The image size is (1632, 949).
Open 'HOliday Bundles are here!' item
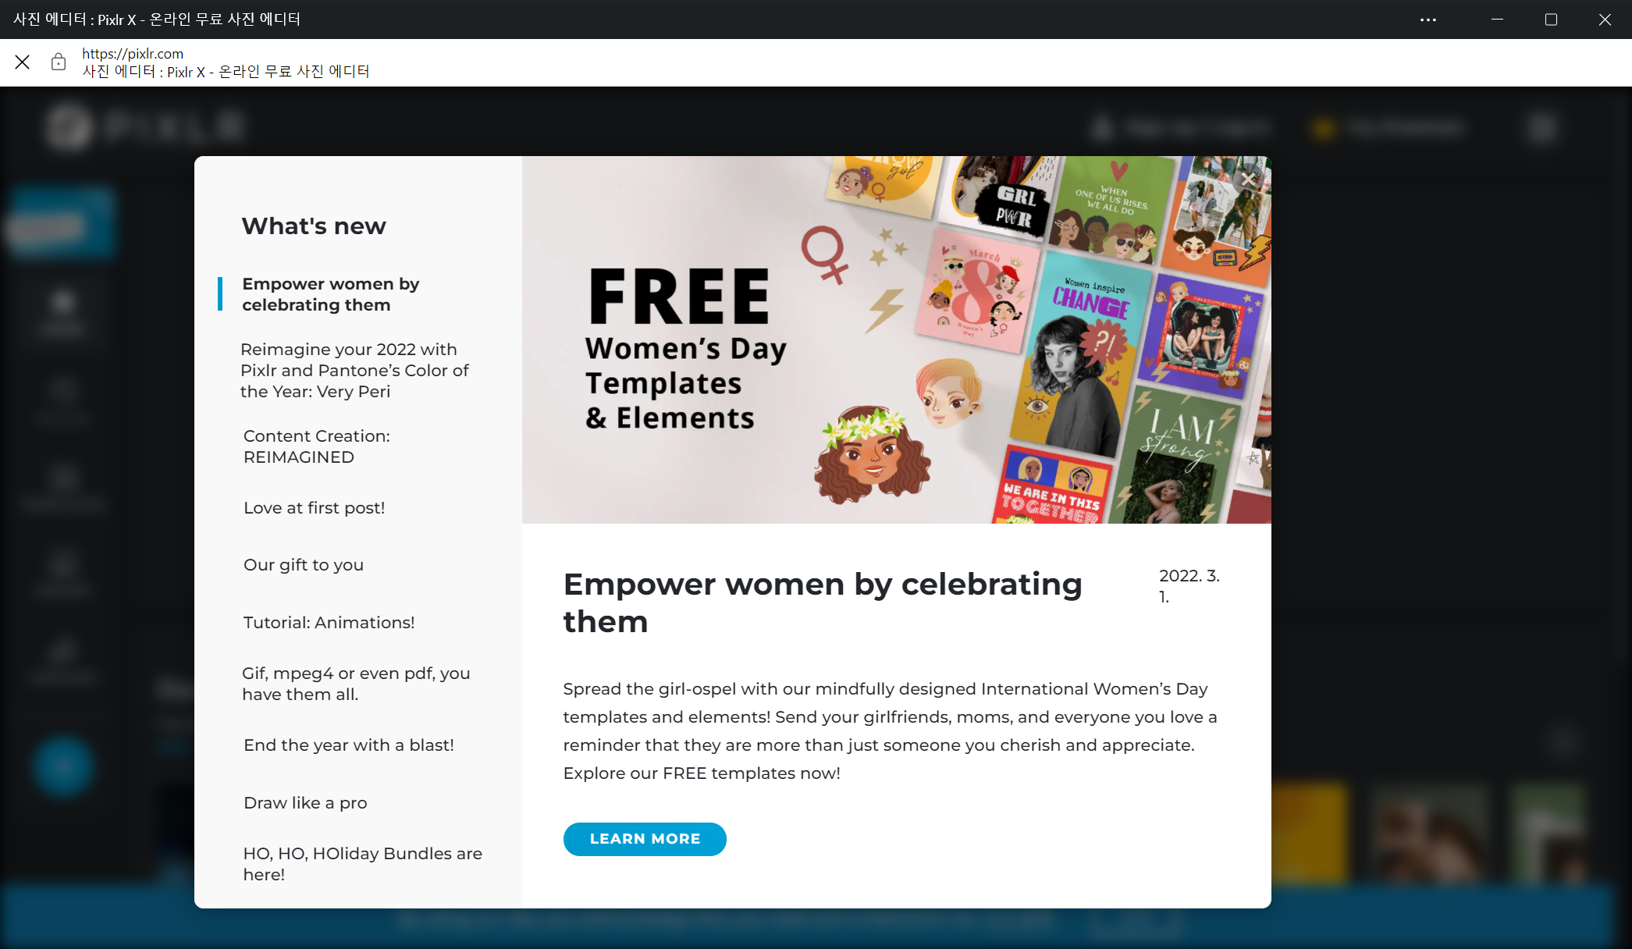(362, 864)
